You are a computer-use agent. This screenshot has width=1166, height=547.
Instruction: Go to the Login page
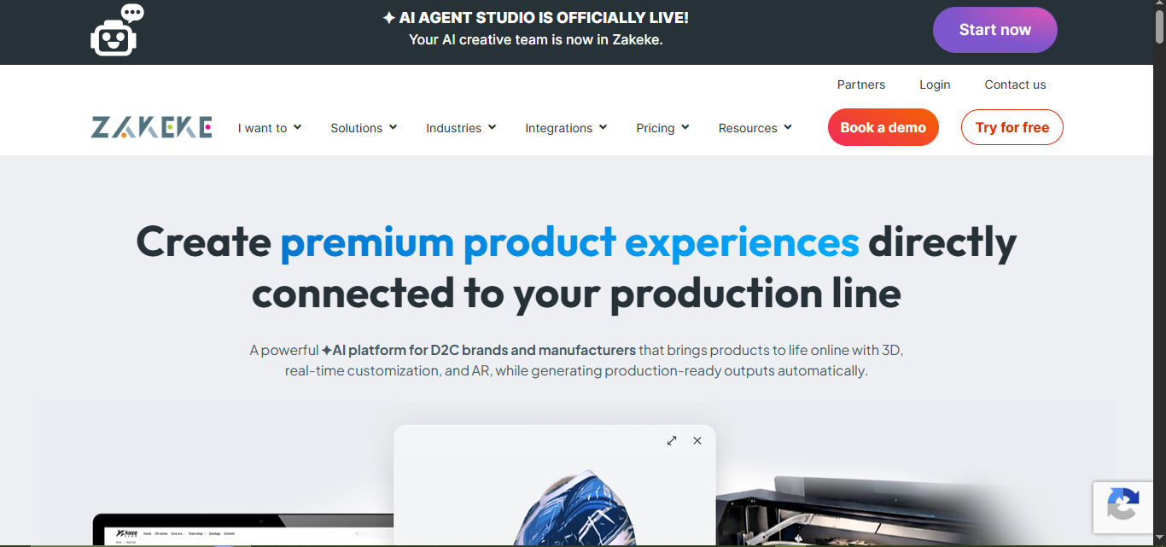tap(935, 84)
